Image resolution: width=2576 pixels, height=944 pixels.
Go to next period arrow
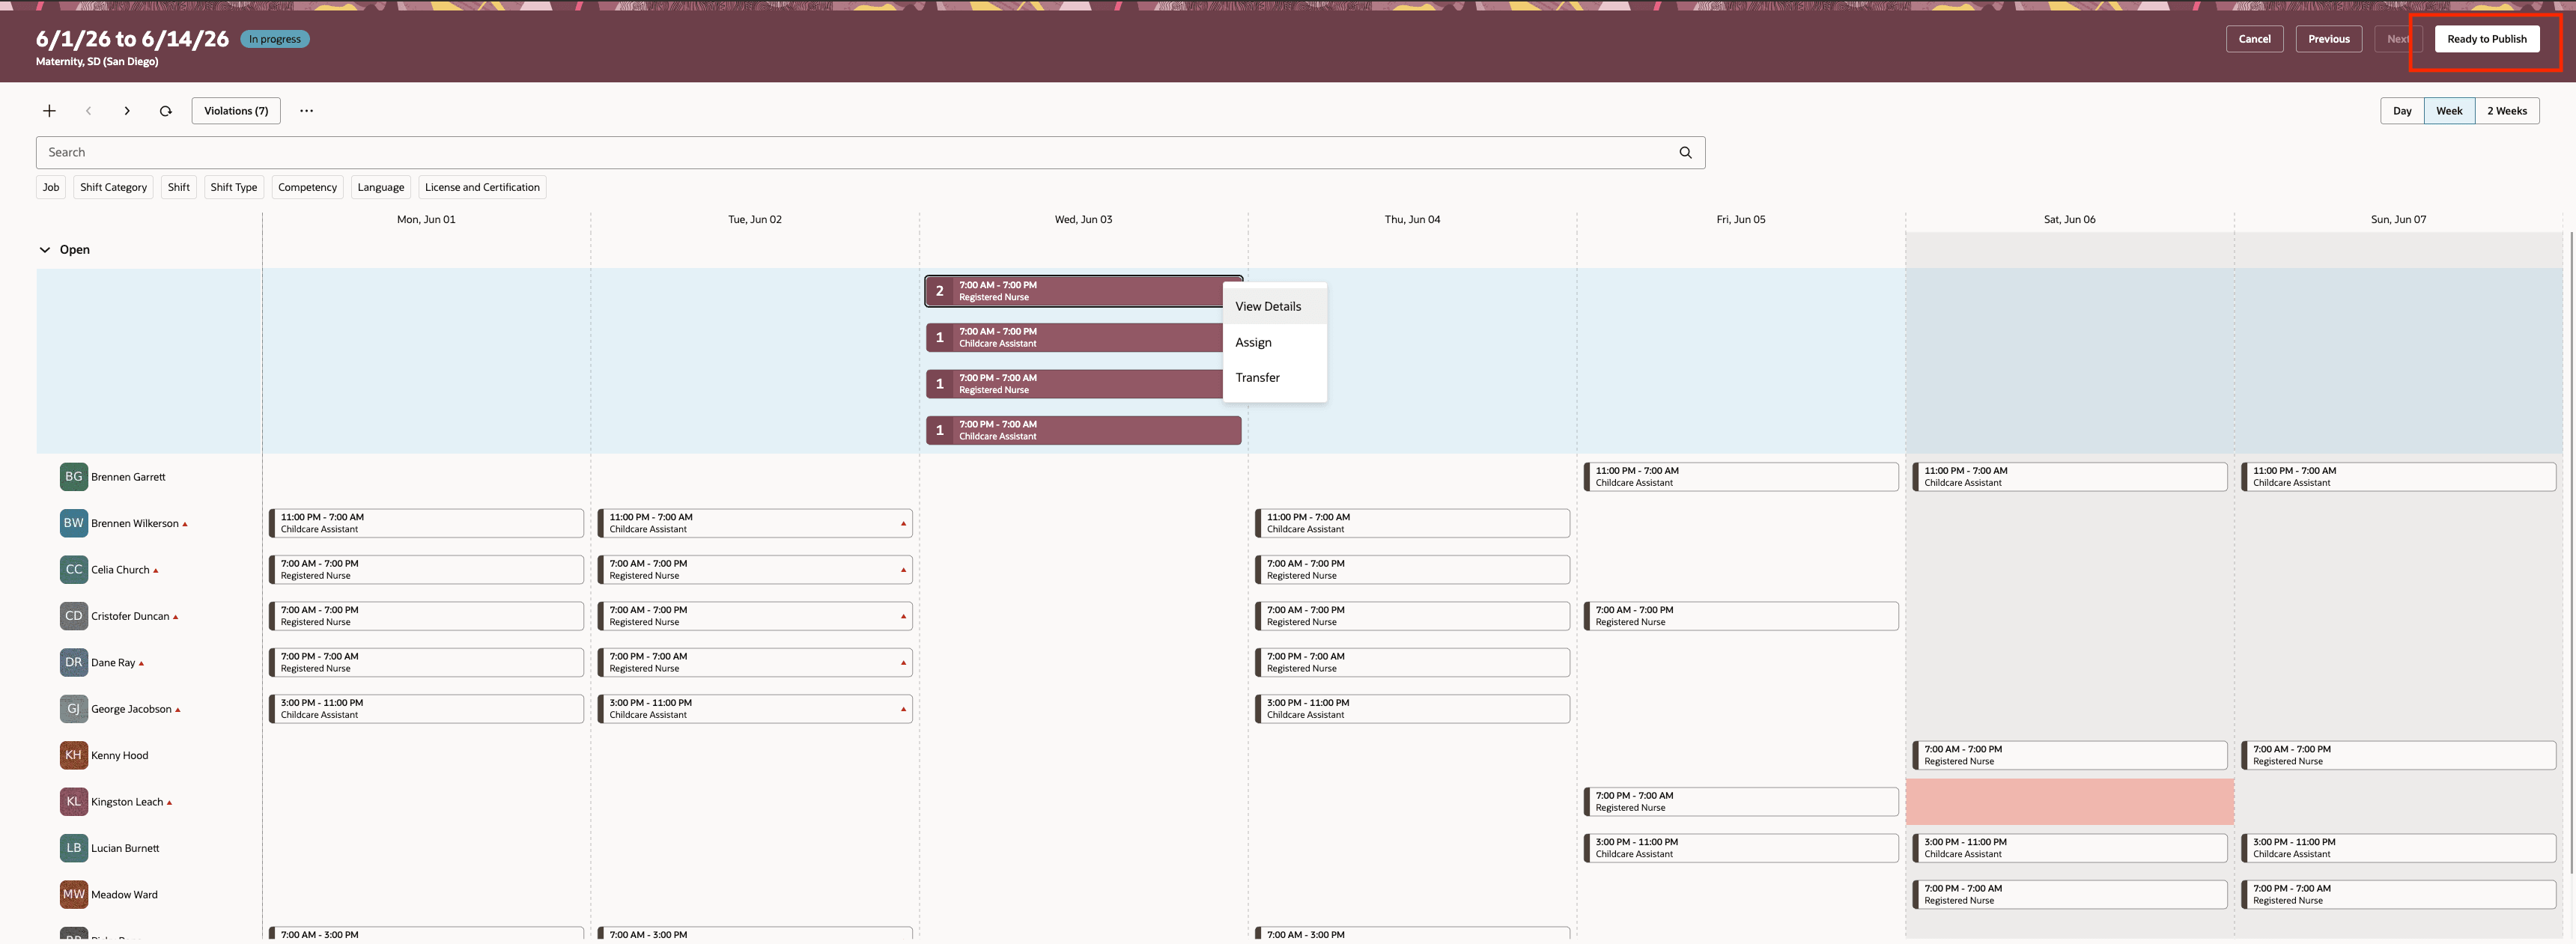tap(127, 111)
